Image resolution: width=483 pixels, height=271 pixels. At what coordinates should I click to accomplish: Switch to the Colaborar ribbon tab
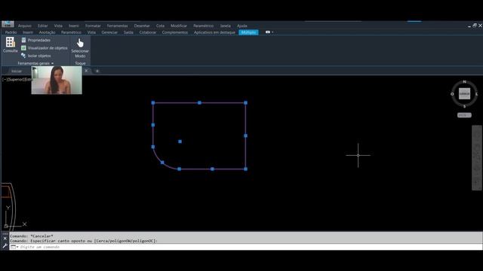point(148,32)
